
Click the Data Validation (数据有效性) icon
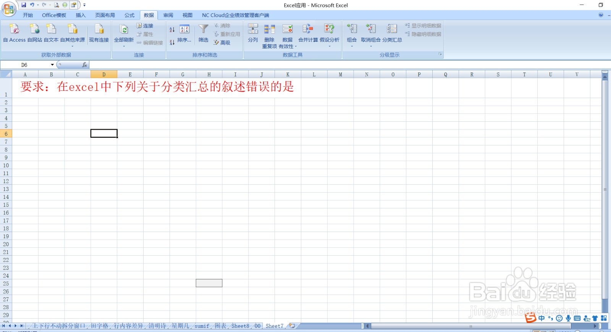point(288,29)
